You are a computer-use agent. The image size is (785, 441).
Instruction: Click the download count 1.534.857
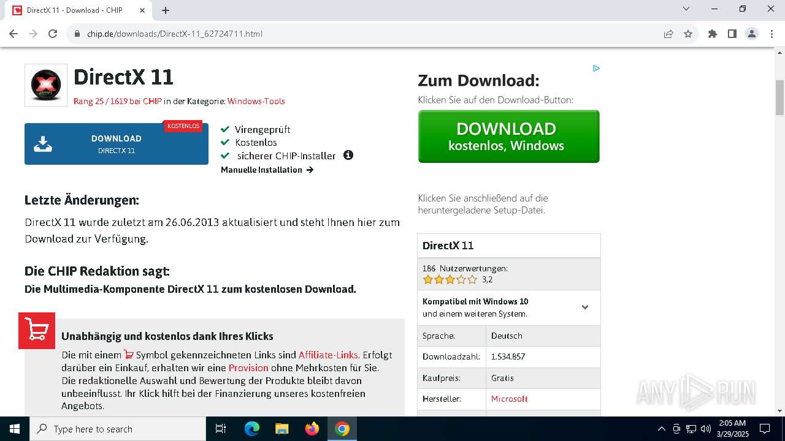[x=508, y=356]
